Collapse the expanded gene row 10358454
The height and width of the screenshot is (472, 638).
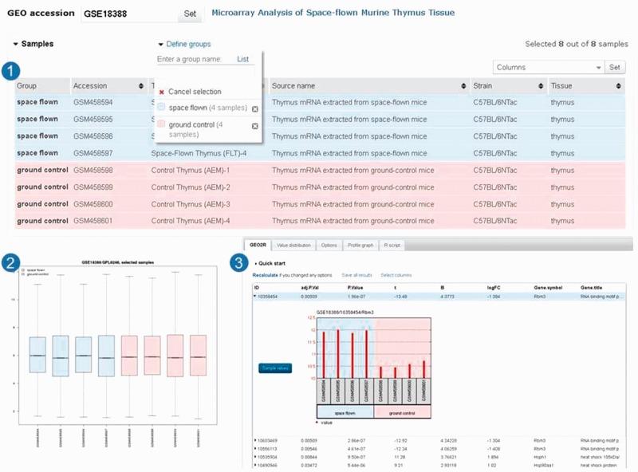[x=255, y=295]
